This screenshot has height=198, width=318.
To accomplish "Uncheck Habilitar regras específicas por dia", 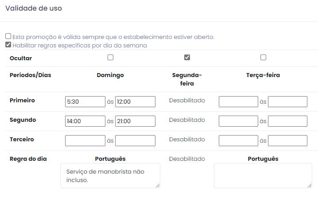I will (8, 44).
